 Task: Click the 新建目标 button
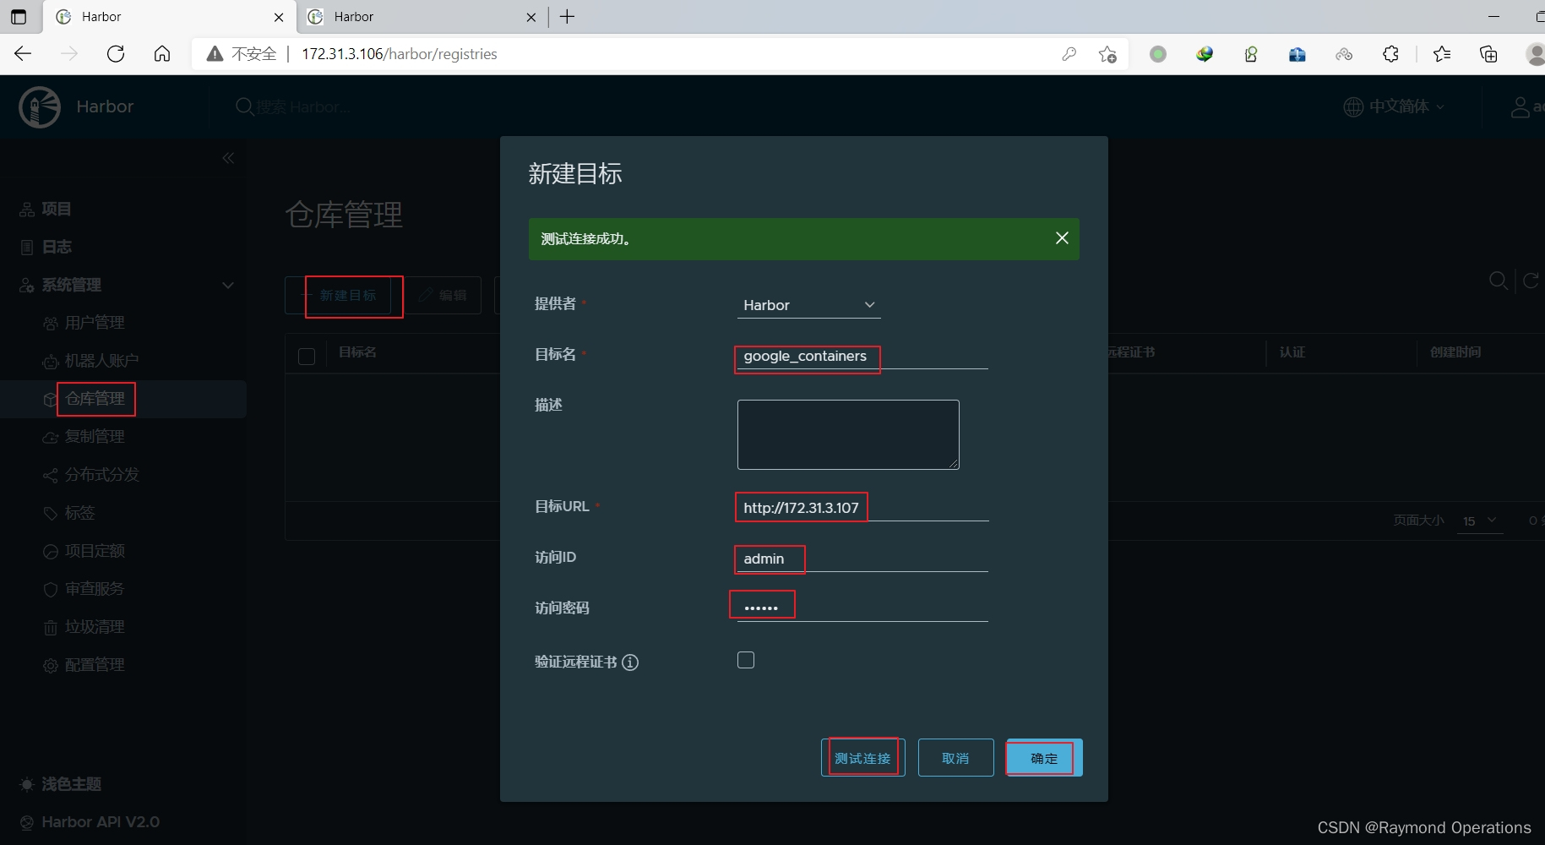(x=338, y=295)
